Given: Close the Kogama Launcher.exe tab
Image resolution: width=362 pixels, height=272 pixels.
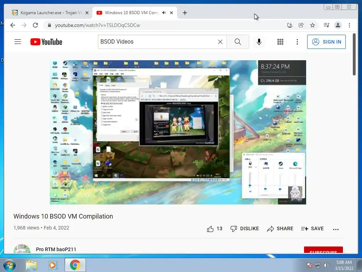Looking at the screenshot, I should tap(87, 13).
